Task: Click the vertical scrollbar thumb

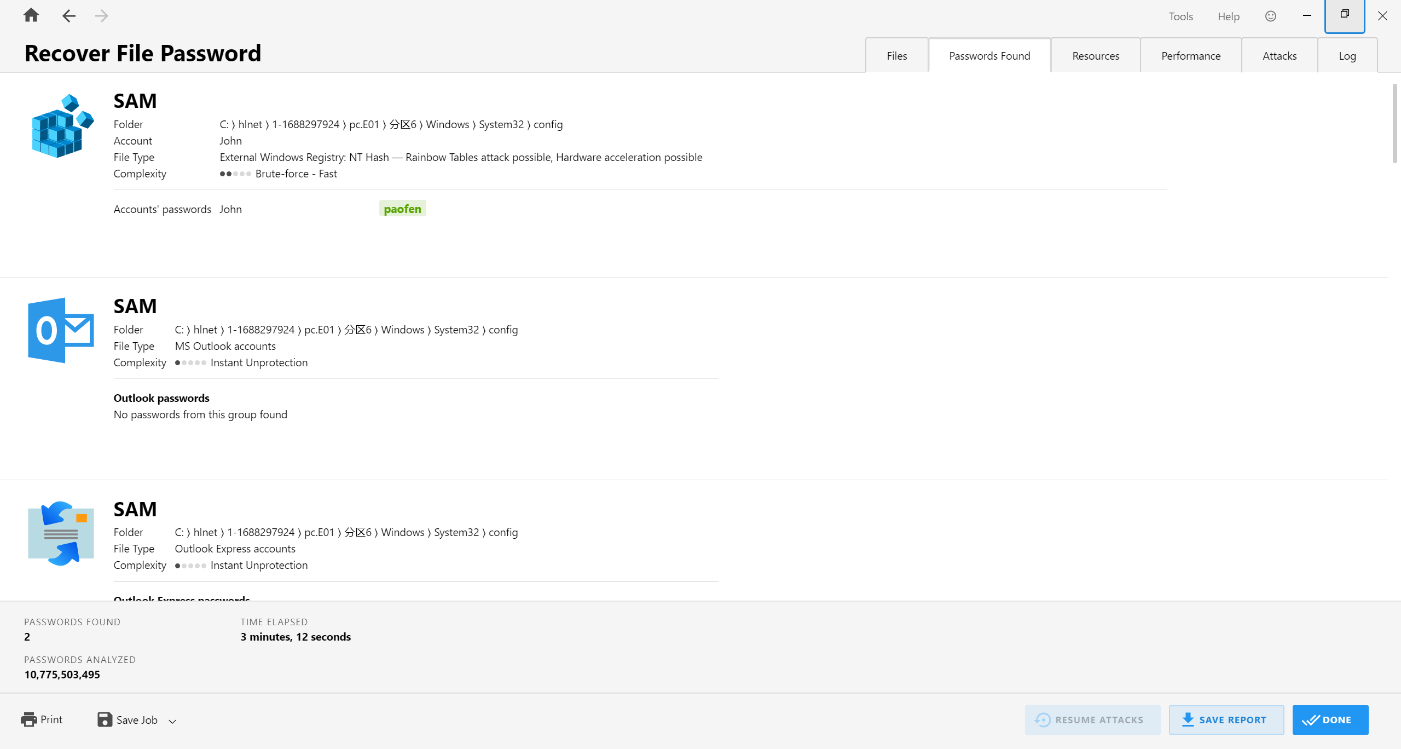Action: [x=1394, y=123]
